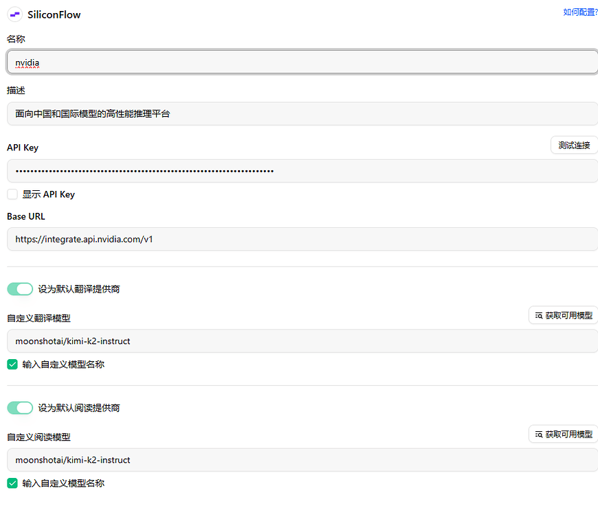
Task: Click the API Key label text
Action: click(23, 148)
